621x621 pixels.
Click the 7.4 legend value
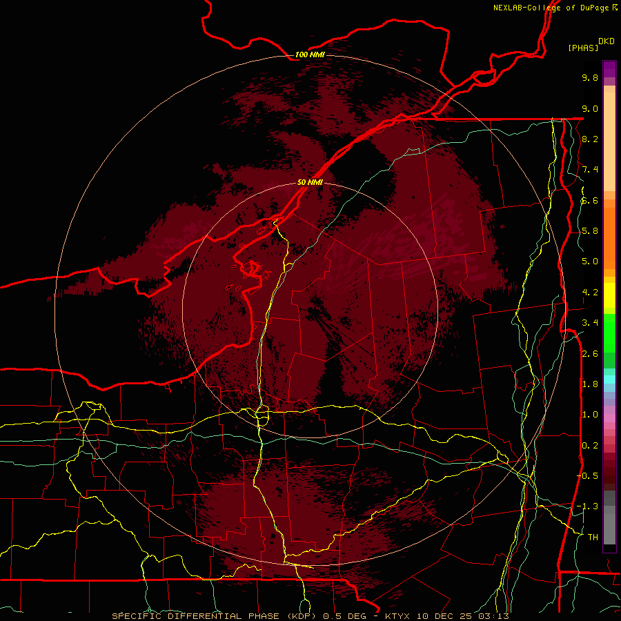pyautogui.click(x=590, y=170)
